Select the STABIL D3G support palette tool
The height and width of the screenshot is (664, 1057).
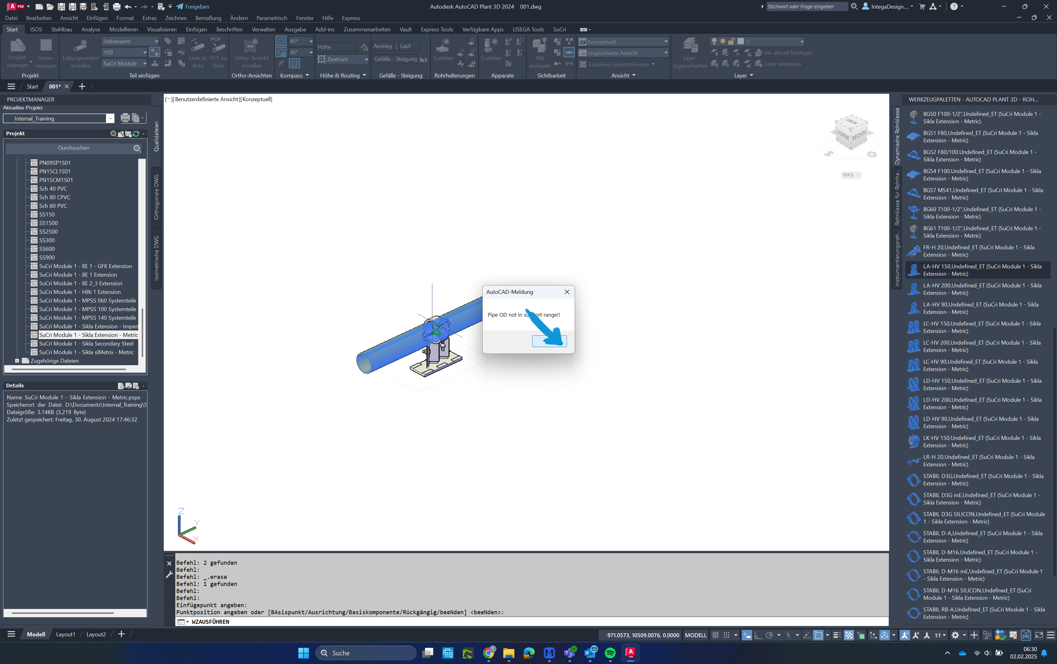click(x=977, y=480)
